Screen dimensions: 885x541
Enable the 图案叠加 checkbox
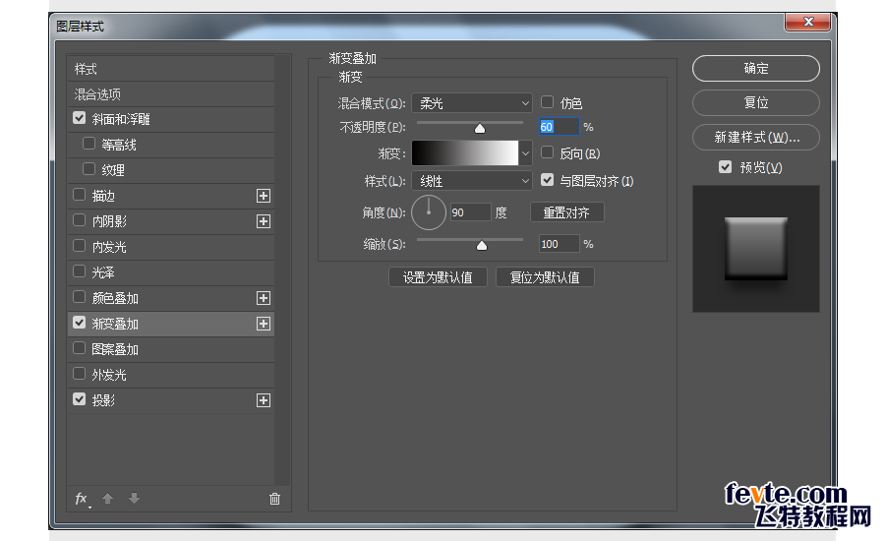click(79, 348)
